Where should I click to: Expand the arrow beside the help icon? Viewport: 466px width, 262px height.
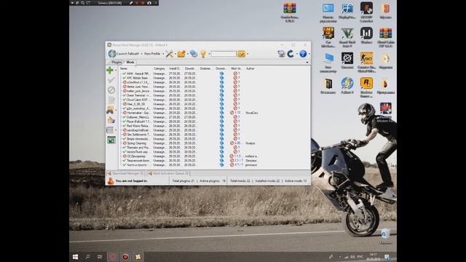[309, 54]
